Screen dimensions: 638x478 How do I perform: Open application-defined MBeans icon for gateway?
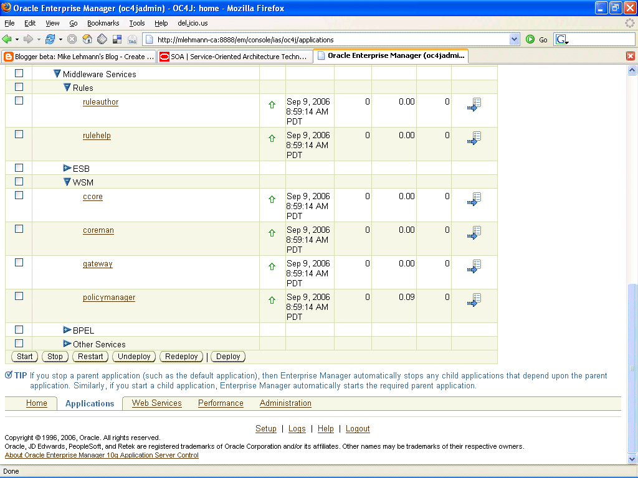pyautogui.click(x=474, y=266)
